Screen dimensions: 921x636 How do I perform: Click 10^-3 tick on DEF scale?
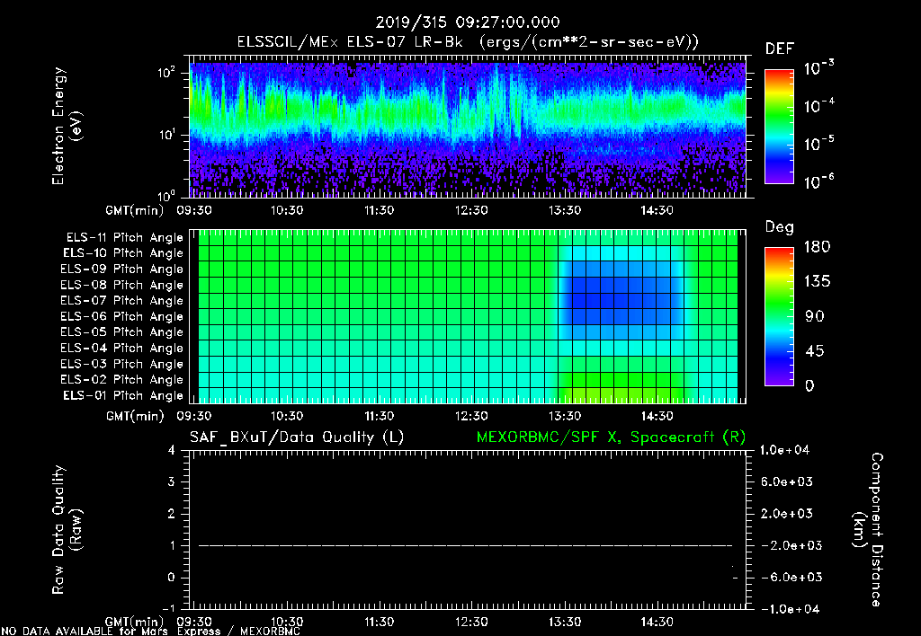pos(818,68)
